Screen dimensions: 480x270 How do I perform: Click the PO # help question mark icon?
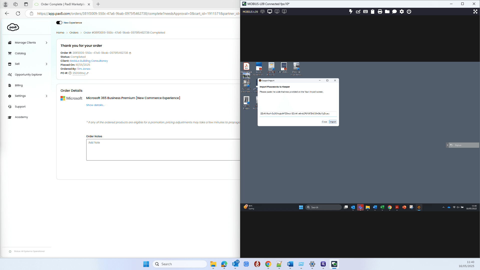point(70,73)
